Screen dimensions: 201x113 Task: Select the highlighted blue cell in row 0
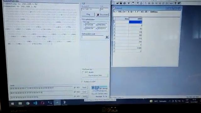(135, 22)
